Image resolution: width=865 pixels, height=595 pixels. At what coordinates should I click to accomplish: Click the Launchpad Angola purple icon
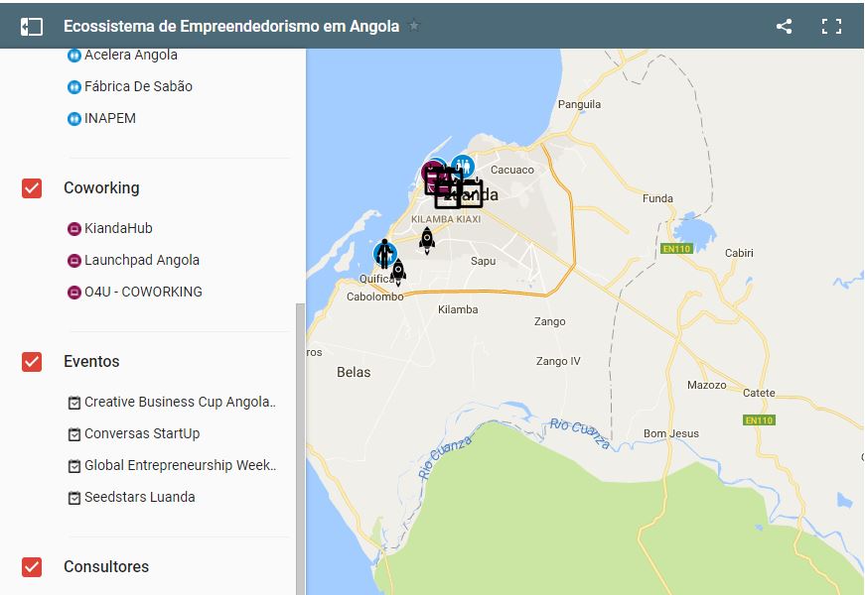[73, 261]
